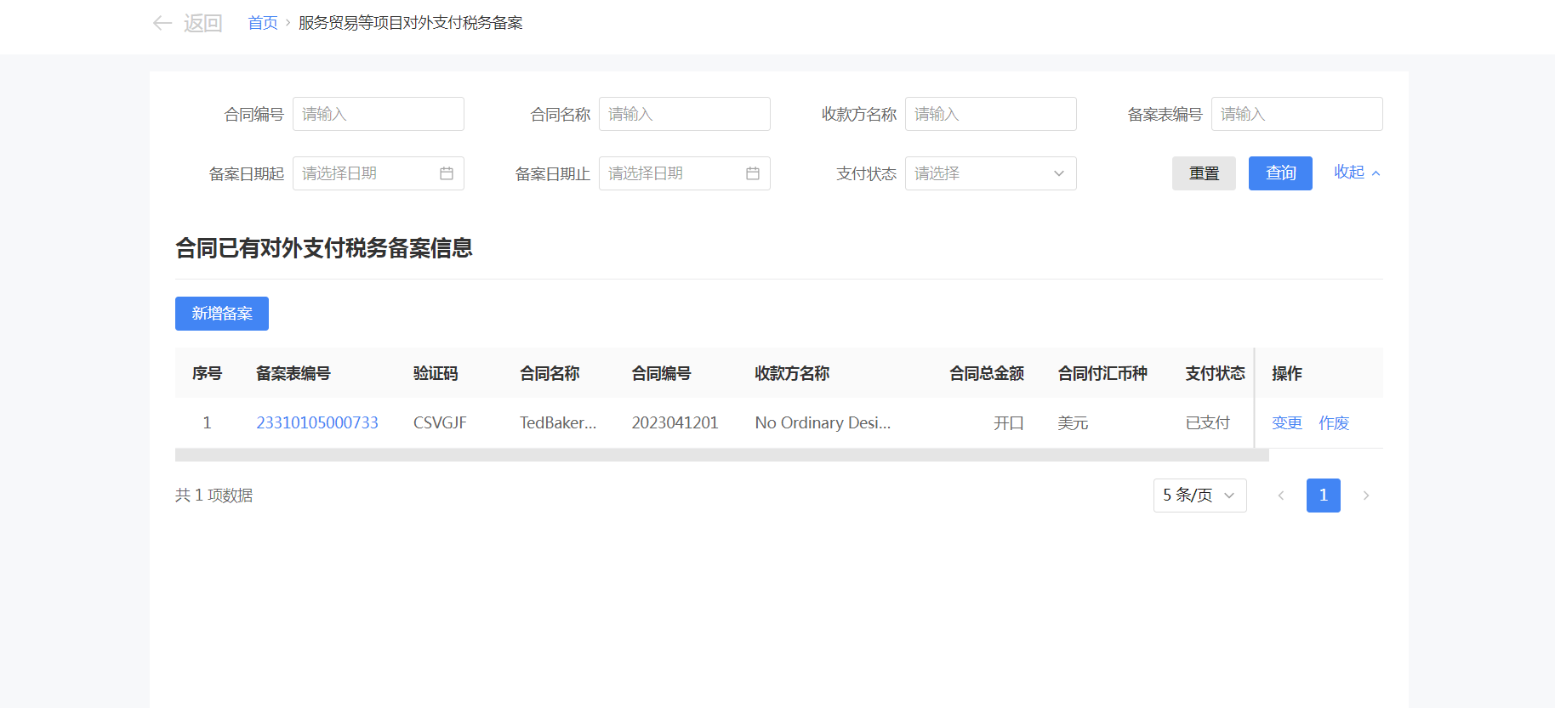1555x708 pixels.
Task: Open the 5 条/页 page size selector
Action: pos(1199,496)
